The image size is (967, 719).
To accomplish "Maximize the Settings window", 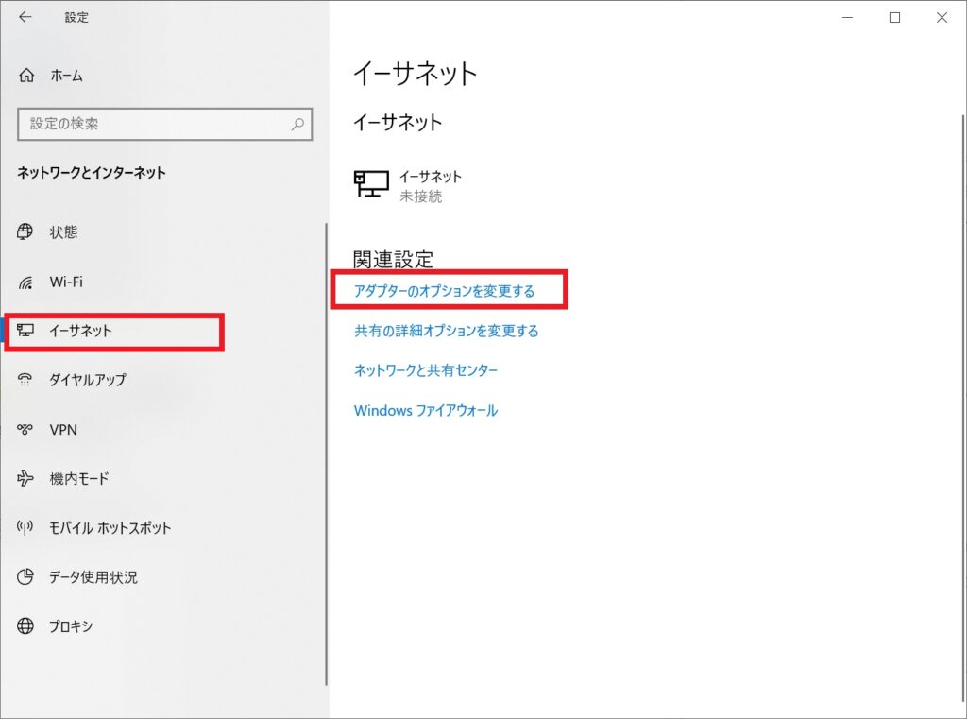I will click(894, 17).
